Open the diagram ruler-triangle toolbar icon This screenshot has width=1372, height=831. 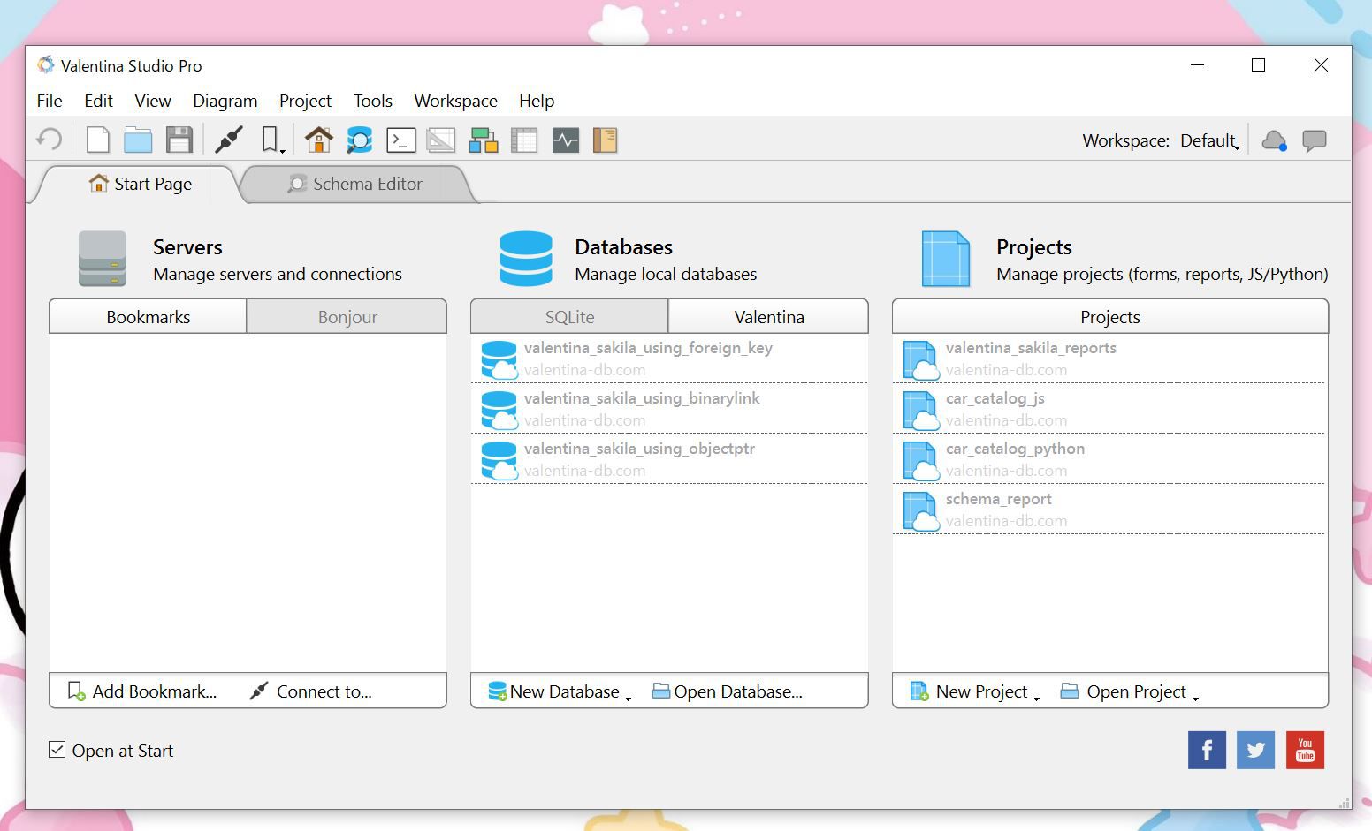click(441, 140)
